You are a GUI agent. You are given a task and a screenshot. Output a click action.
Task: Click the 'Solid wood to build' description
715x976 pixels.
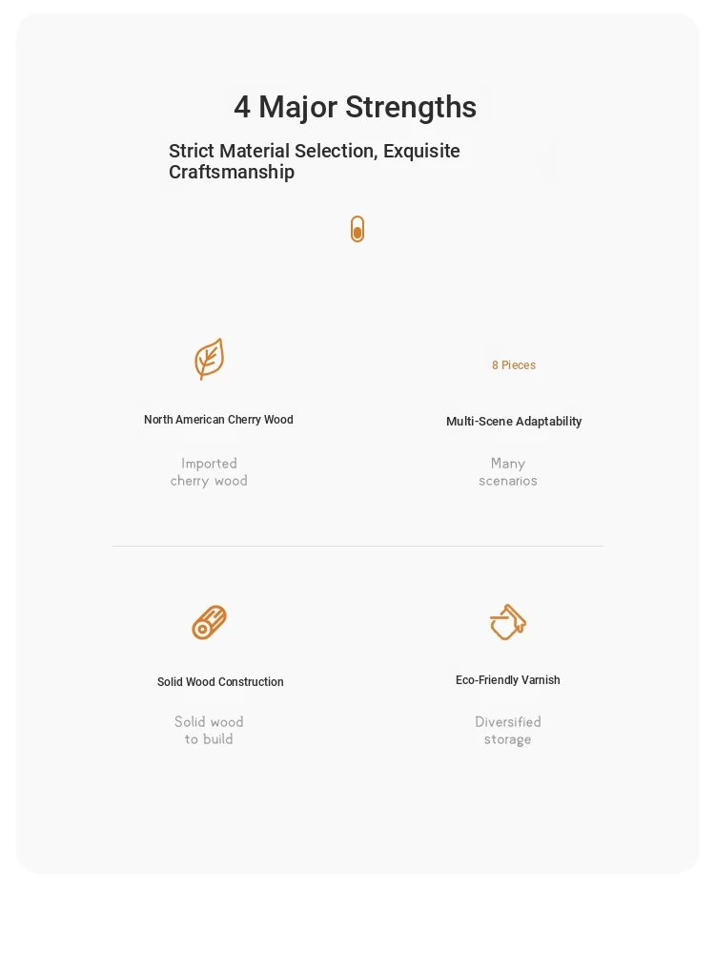209,730
